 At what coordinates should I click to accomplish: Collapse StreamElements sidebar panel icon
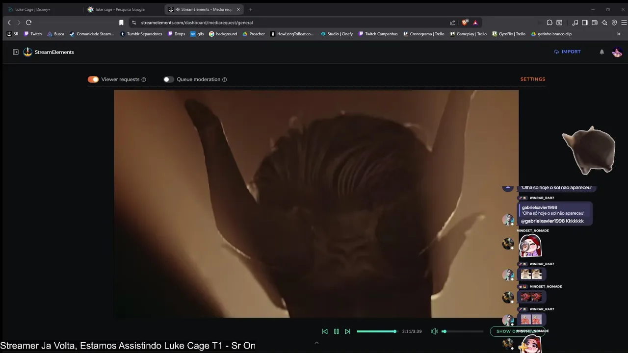click(16, 52)
